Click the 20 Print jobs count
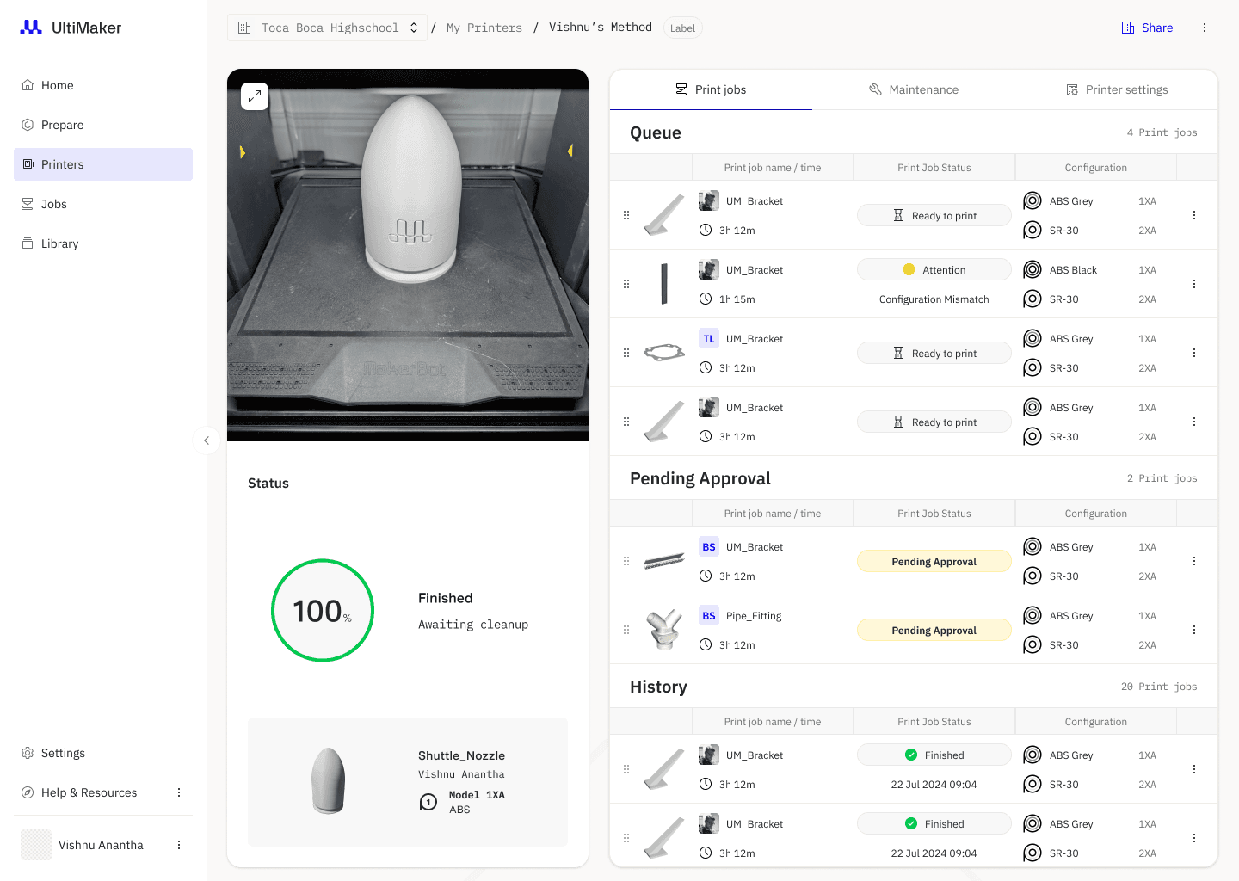 click(x=1159, y=687)
